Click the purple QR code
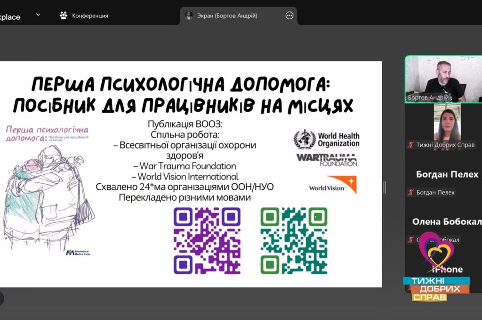482x320 pixels. 207,241
